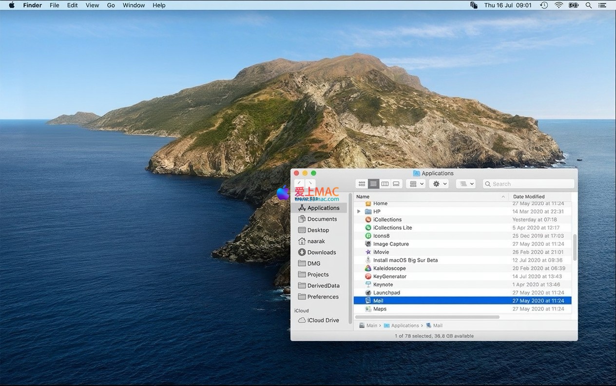Open the View menu in menu bar
Viewport: 616px width, 386px height.
tap(92, 5)
